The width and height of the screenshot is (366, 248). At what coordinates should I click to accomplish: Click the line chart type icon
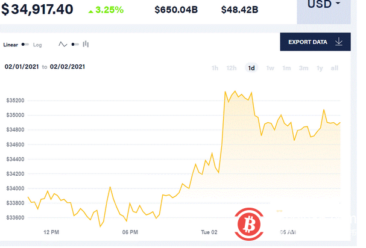coord(63,44)
